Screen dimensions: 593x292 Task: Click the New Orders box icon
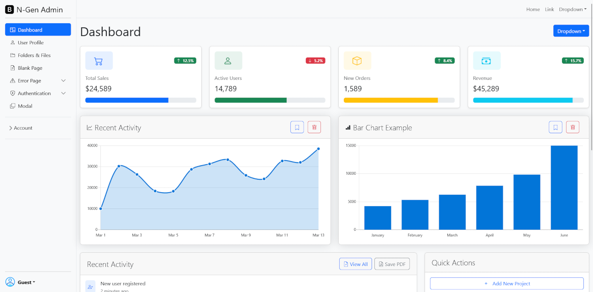pyautogui.click(x=357, y=61)
